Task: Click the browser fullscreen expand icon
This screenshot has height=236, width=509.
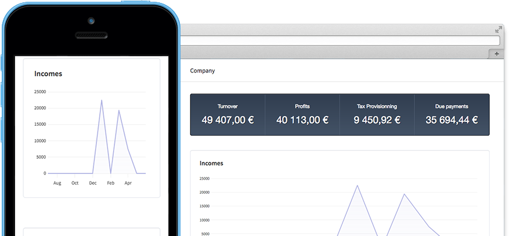Action: click(x=499, y=30)
